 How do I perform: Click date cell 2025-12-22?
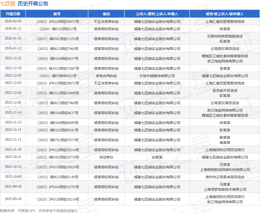tap(13, 58)
